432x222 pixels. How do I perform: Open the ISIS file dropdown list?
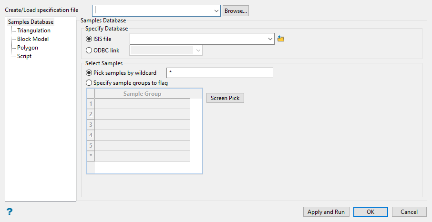270,39
